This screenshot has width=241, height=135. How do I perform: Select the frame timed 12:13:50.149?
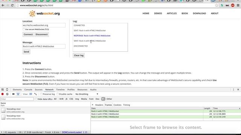point(166,117)
